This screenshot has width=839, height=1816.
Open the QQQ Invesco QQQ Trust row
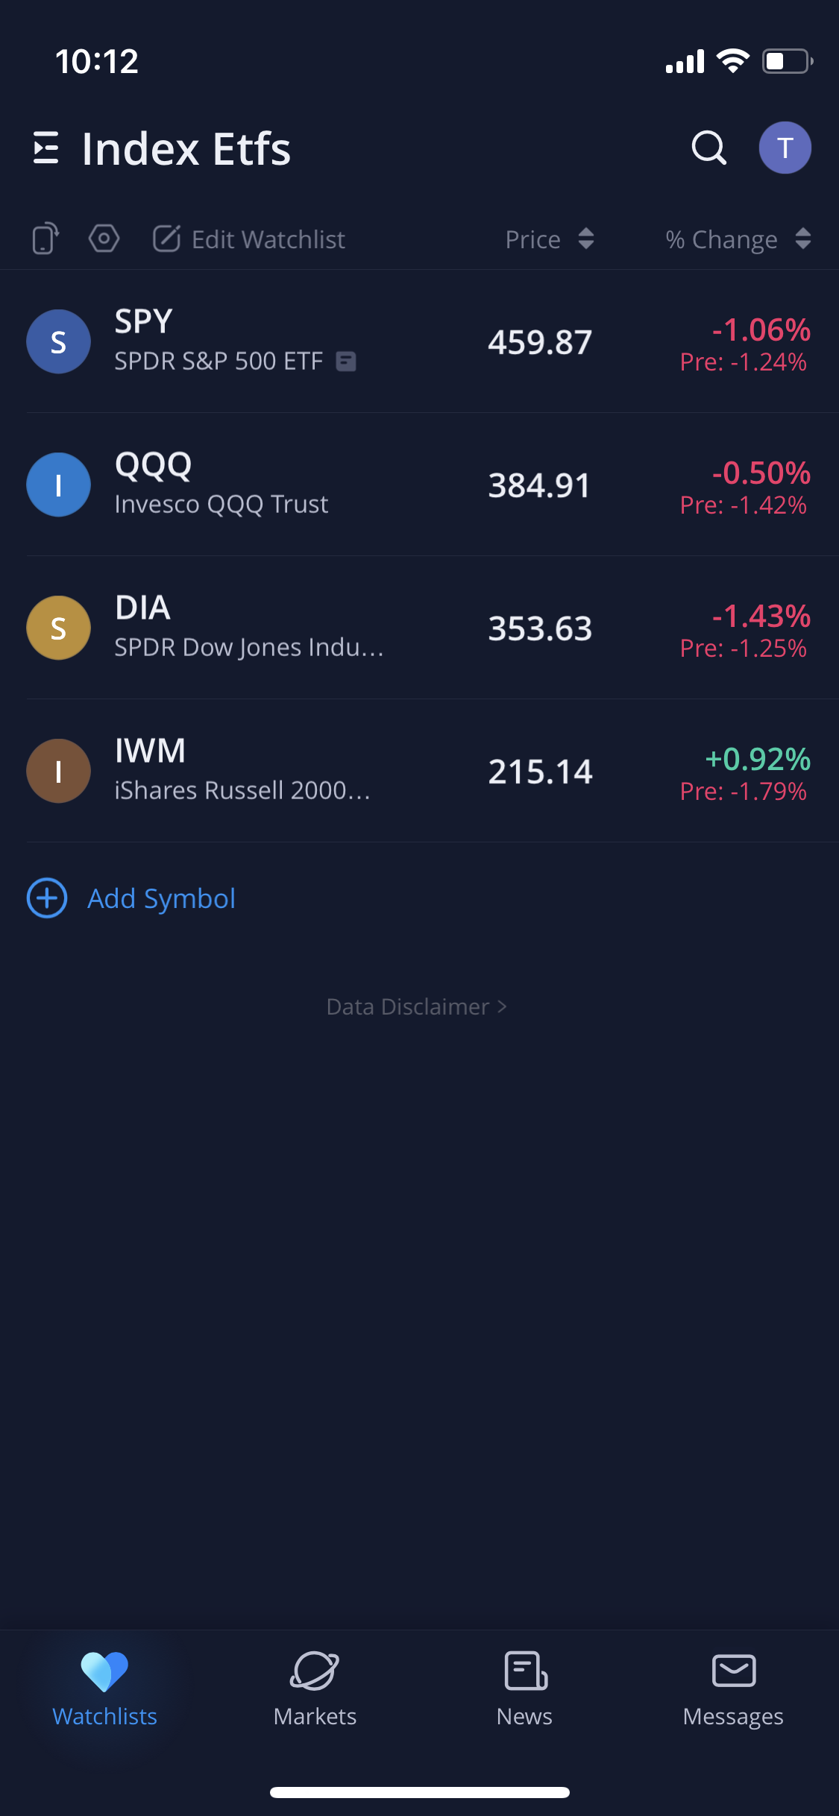pos(298,485)
